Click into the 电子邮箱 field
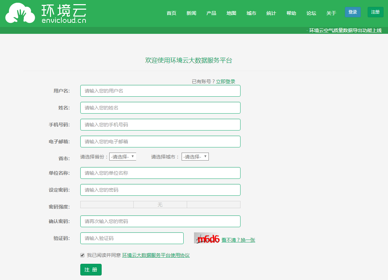 click(x=160, y=141)
